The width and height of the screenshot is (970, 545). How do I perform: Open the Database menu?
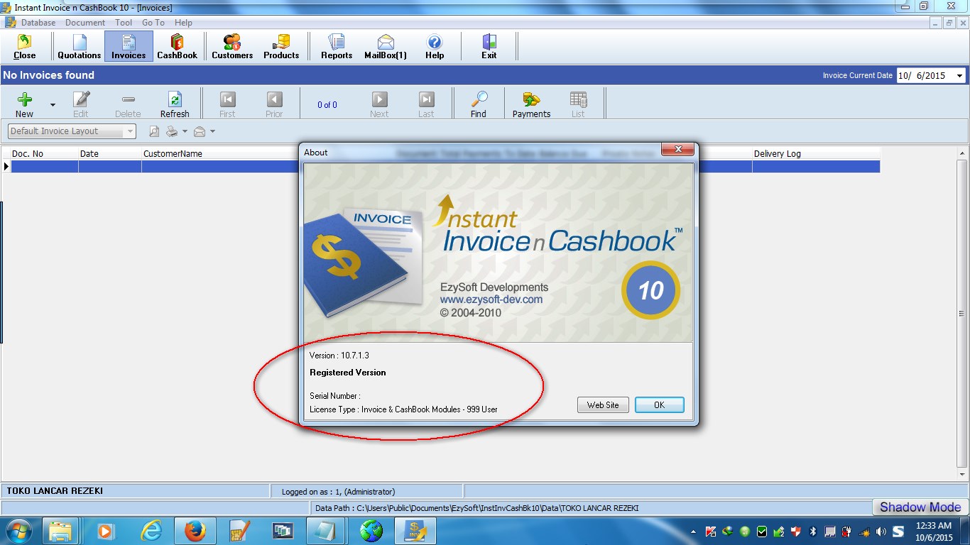(x=38, y=23)
